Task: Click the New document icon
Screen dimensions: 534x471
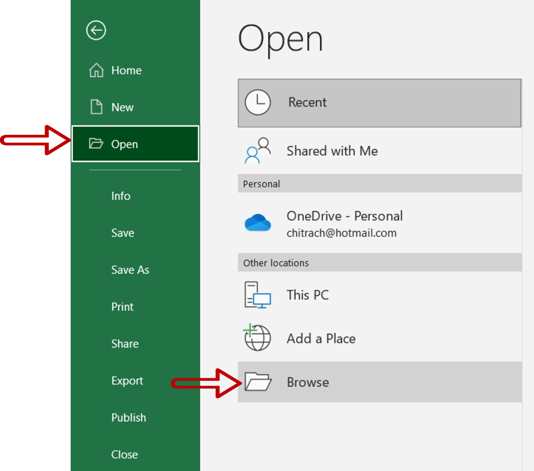Action: point(96,107)
